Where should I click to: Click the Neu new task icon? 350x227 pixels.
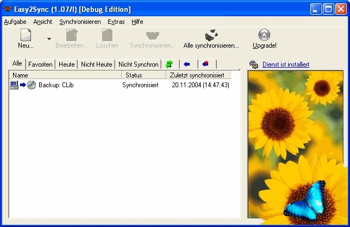click(x=26, y=36)
